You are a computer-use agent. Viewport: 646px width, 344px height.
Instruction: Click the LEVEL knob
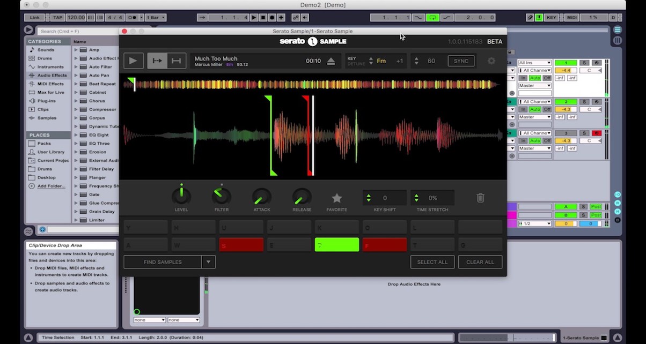[x=181, y=196]
